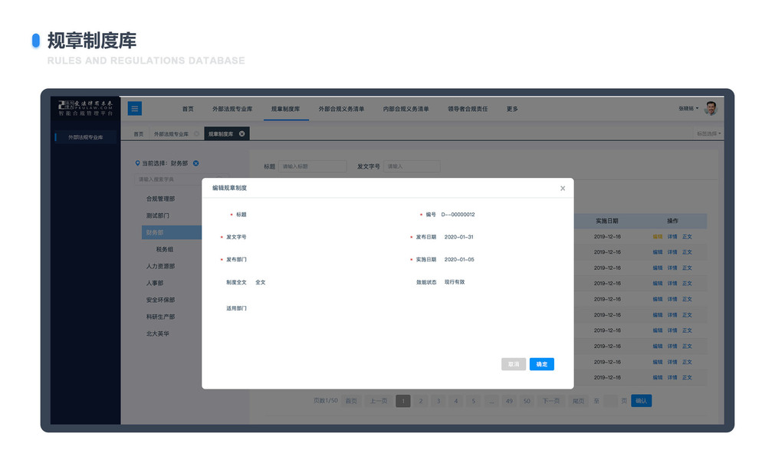Click the location pin icon beside 当前选择
The image size is (775, 460).
click(137, 163)
